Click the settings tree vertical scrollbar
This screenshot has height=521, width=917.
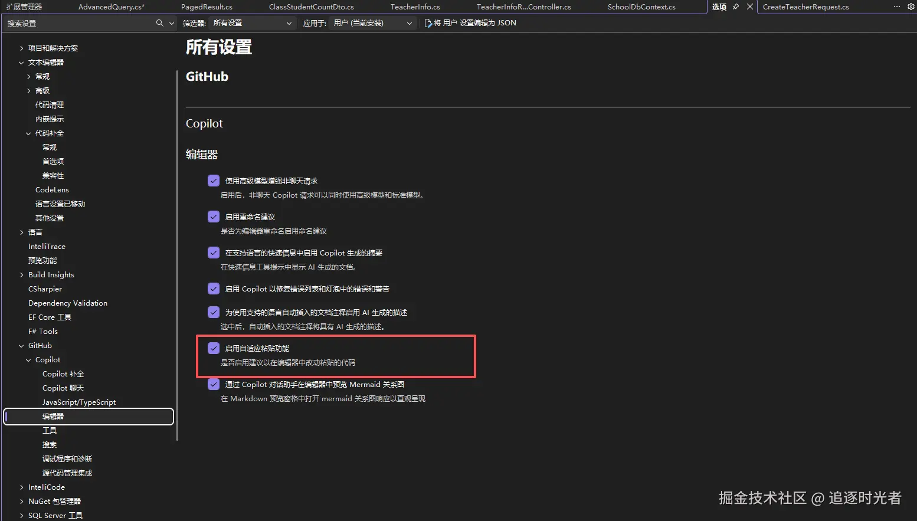pos(177,255)
